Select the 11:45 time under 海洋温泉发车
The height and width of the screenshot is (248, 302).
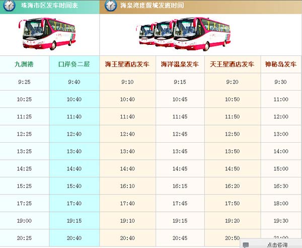pyautogui.click(x=180, y=116)
